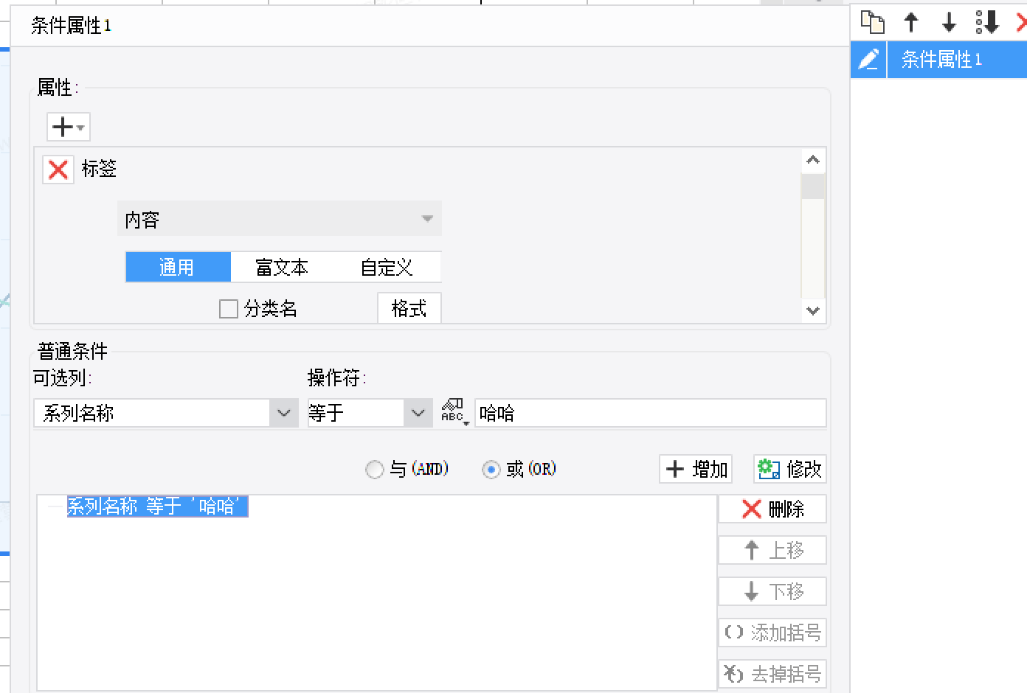Select the 或(OR) radio button
Screen dimensions: 1027x693
(x=491, y=469)
